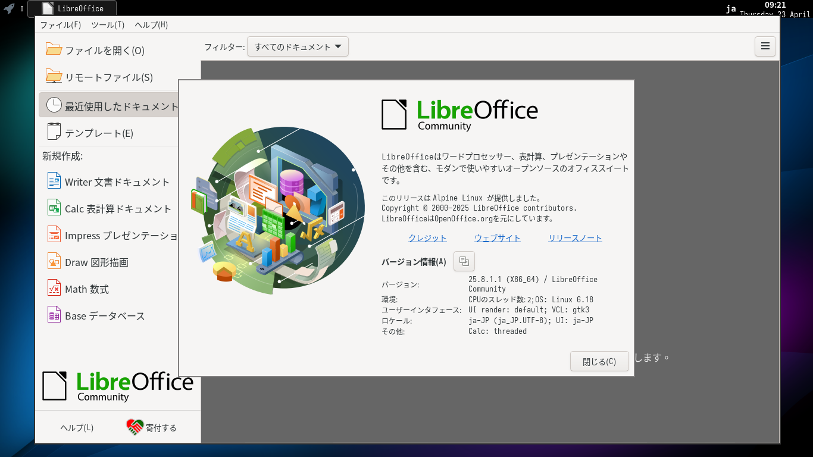Create a new Impress presentation
The height and width of the screenshot is (457, 813).
click(109, 234)
